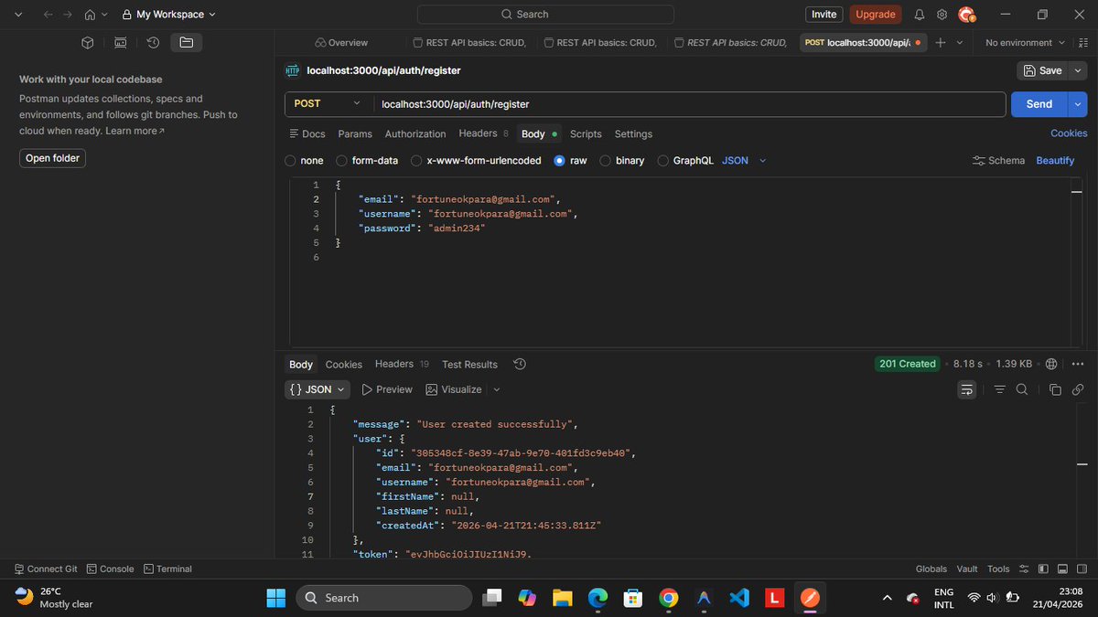Open the user avatar menu
This screenshot has width=1098, height=617.
[966, 15]
